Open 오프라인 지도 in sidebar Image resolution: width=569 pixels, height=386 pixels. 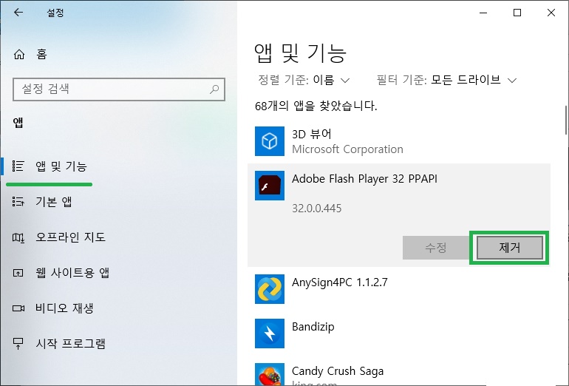[70, 237]
